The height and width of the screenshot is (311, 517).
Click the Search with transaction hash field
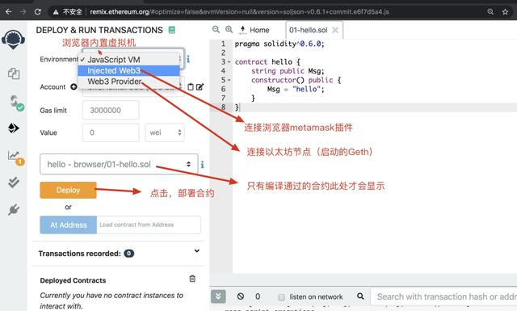(443, 296)
